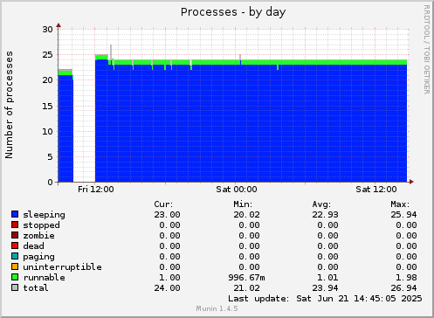Click the gray total spike near Fri 12:00
The width and height of the screenshot is (434, 318).
111,52
